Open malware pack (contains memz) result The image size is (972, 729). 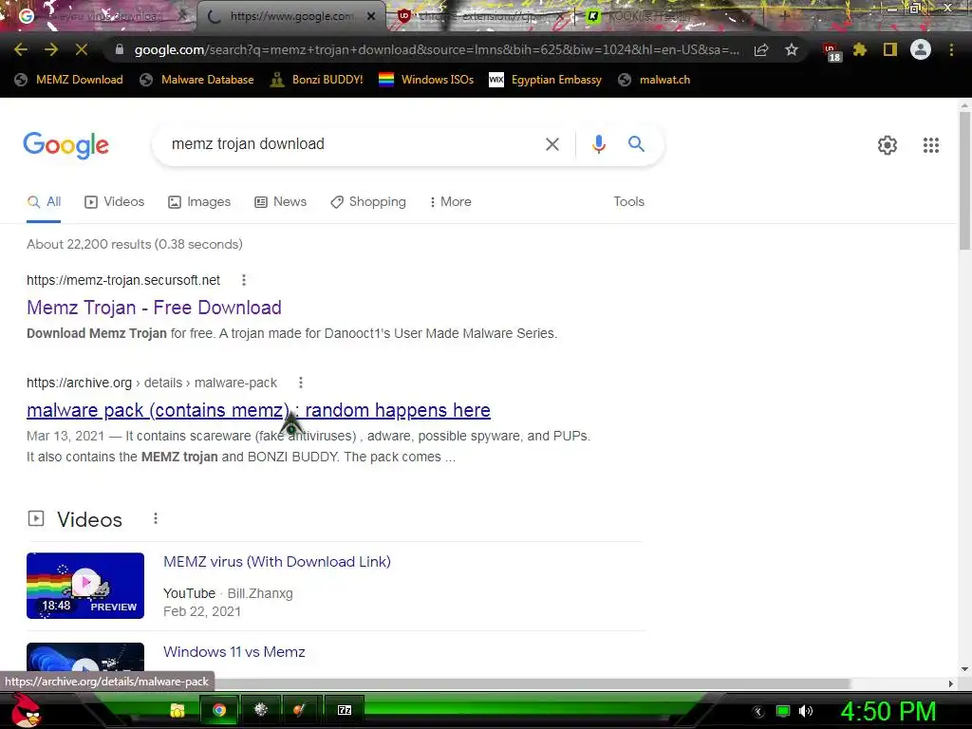258,410
